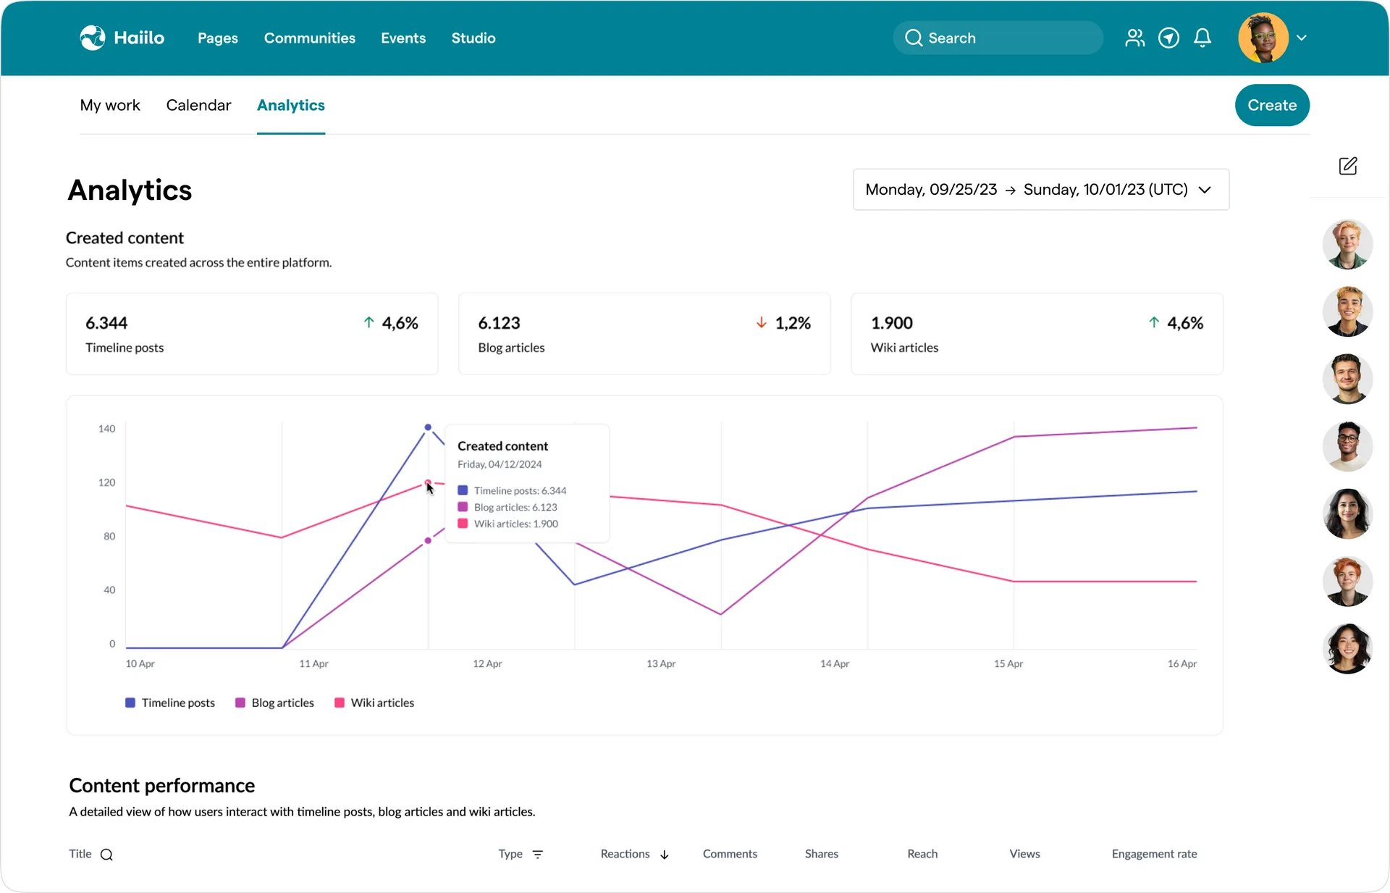Click the 6.123 Blog articles card
The width and height of the screenshot is (1390, 893).
[644, 334]
